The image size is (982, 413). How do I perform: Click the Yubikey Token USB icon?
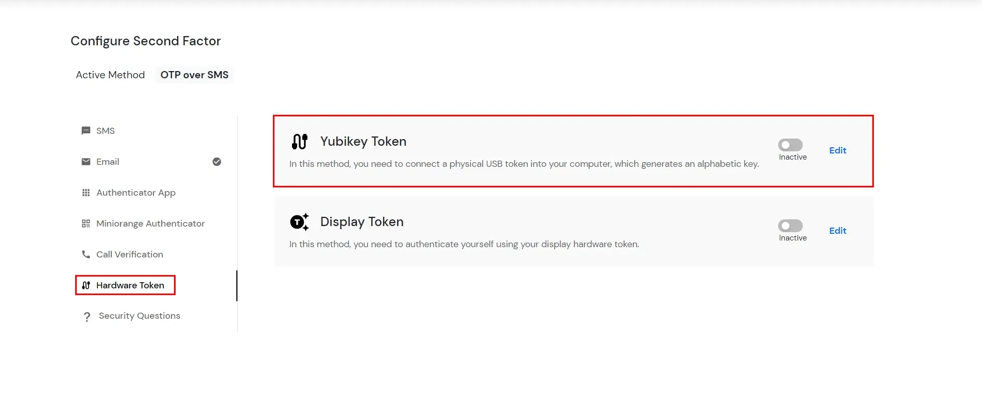(x=300, y=141)
